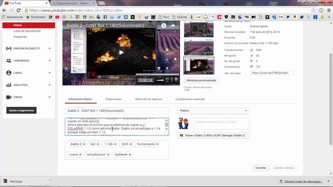The height and width of the screenshot is (187, 333).
Task: Remove the 'diablo 2' tag
Action: coord(84,144)
